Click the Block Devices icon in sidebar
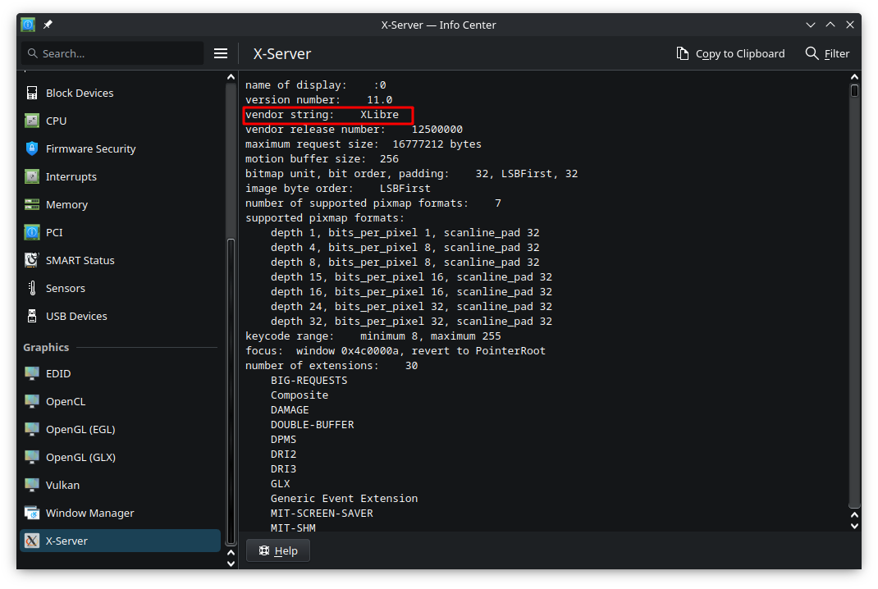The height and width of the screenshot is (589, 878). coord(32,93)
